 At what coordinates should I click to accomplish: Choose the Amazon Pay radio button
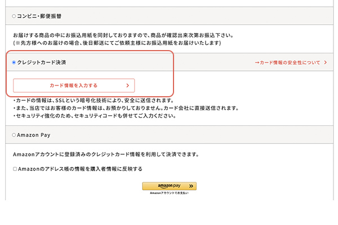14,135
